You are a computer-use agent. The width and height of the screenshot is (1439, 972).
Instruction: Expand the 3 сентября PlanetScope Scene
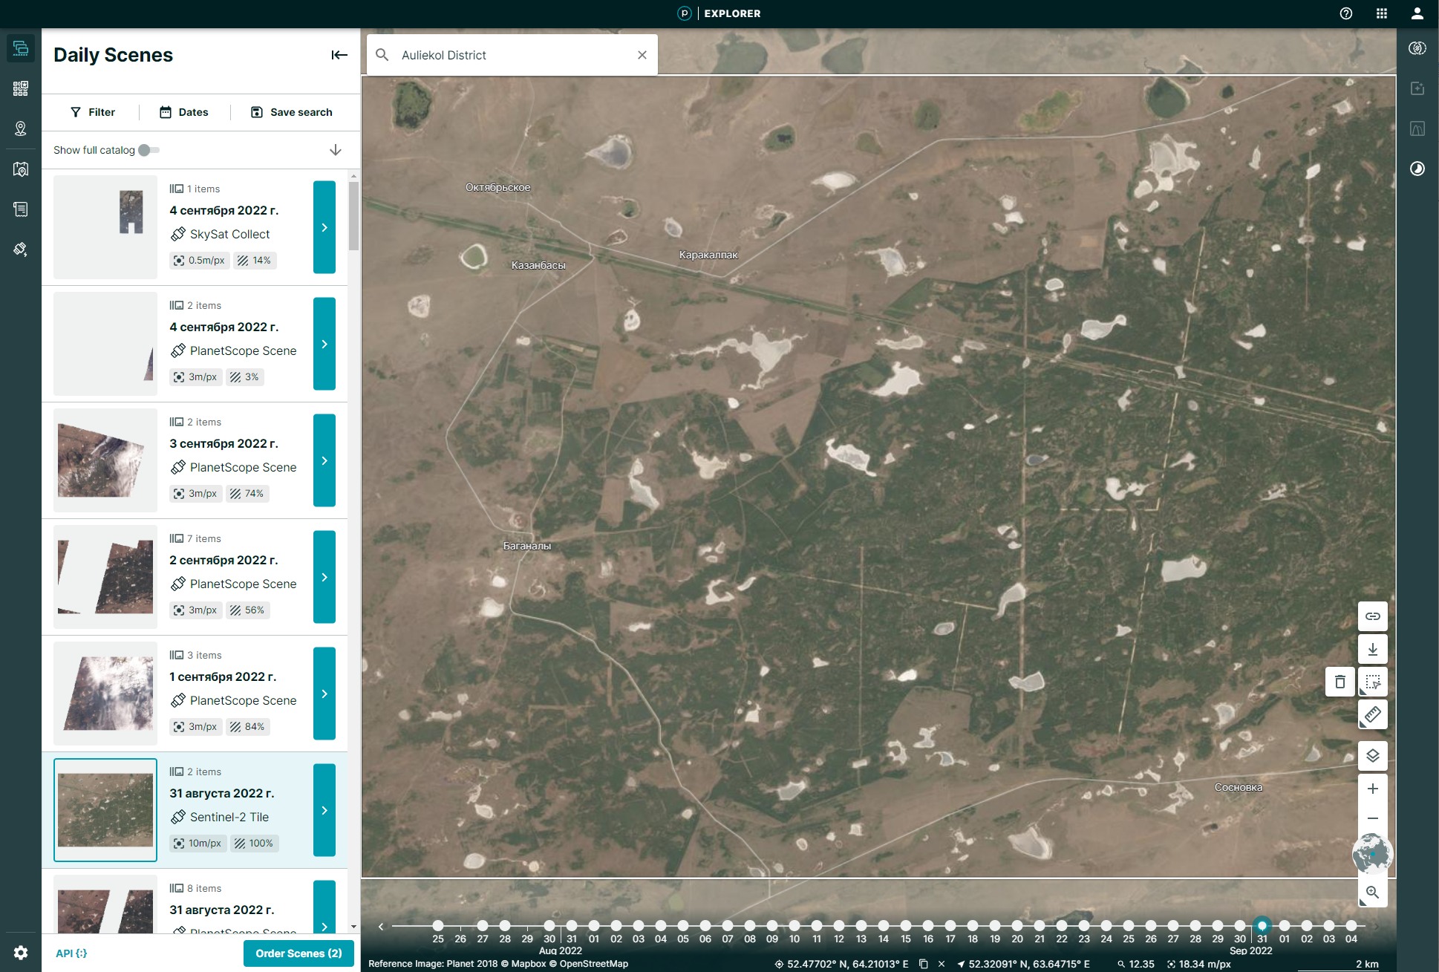click(x=324, y=460)
